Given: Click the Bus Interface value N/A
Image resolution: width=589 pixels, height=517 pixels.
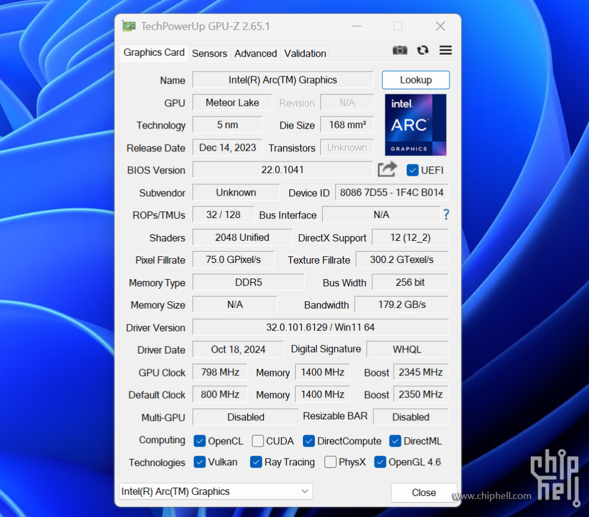Looking at the screenshot, I should [x=381, y=214].
